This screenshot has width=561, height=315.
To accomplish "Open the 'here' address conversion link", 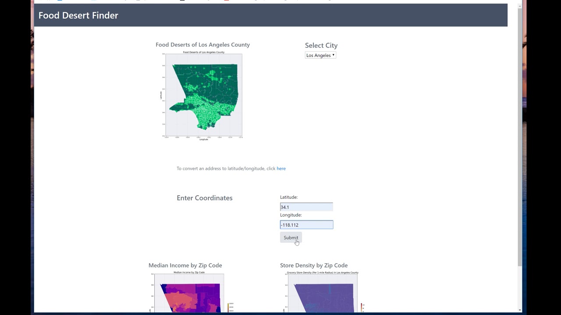I will coord(281,168).
